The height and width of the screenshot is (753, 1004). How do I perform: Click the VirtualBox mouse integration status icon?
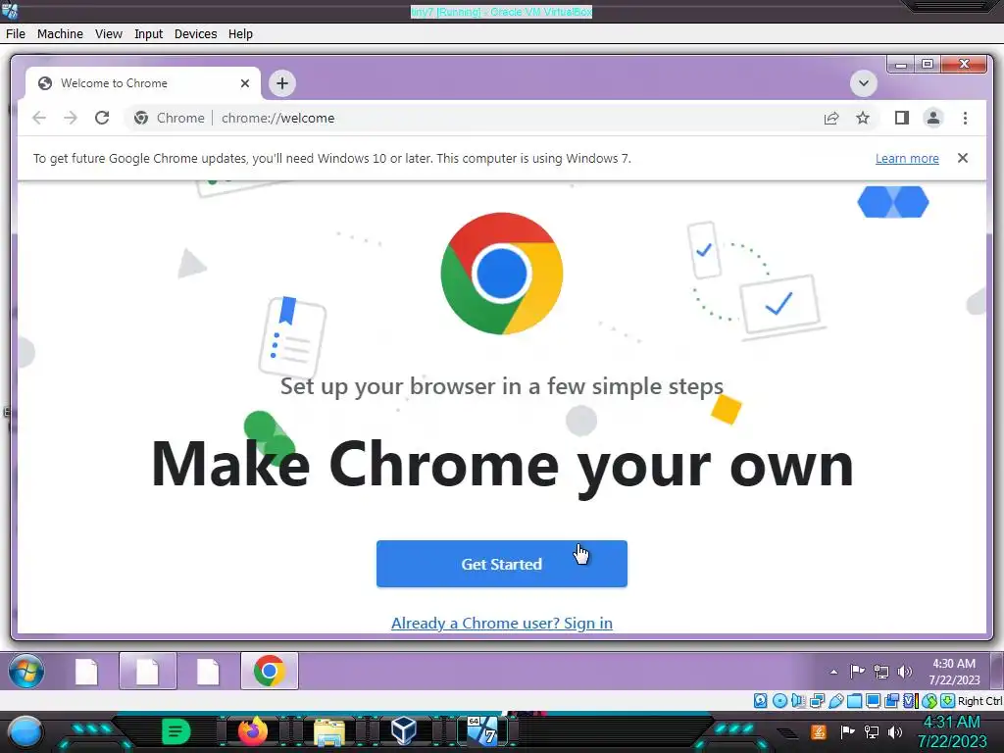(929, 700)
